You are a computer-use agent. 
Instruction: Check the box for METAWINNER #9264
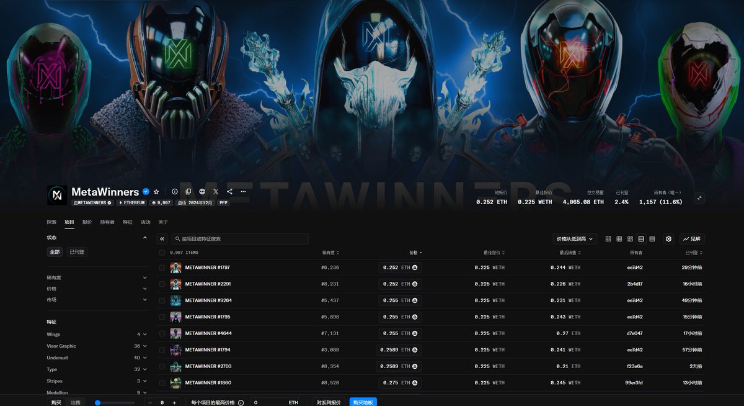pos(162,300)
